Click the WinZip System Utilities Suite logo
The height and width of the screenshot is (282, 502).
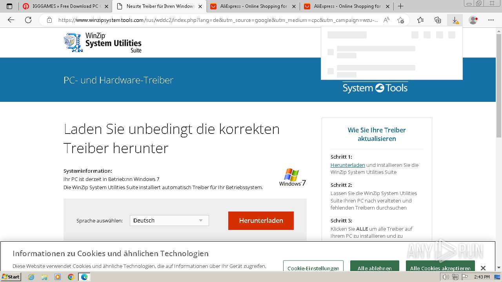point(103,43)
